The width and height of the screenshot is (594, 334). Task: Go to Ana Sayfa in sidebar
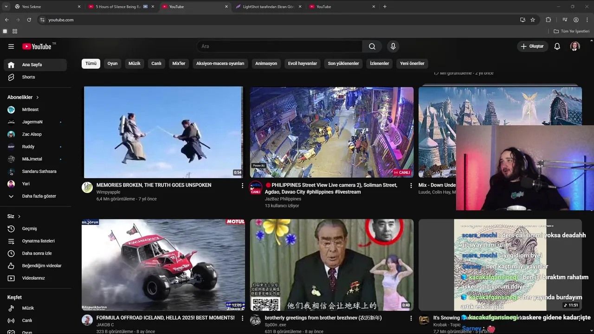tap(35, 65)
